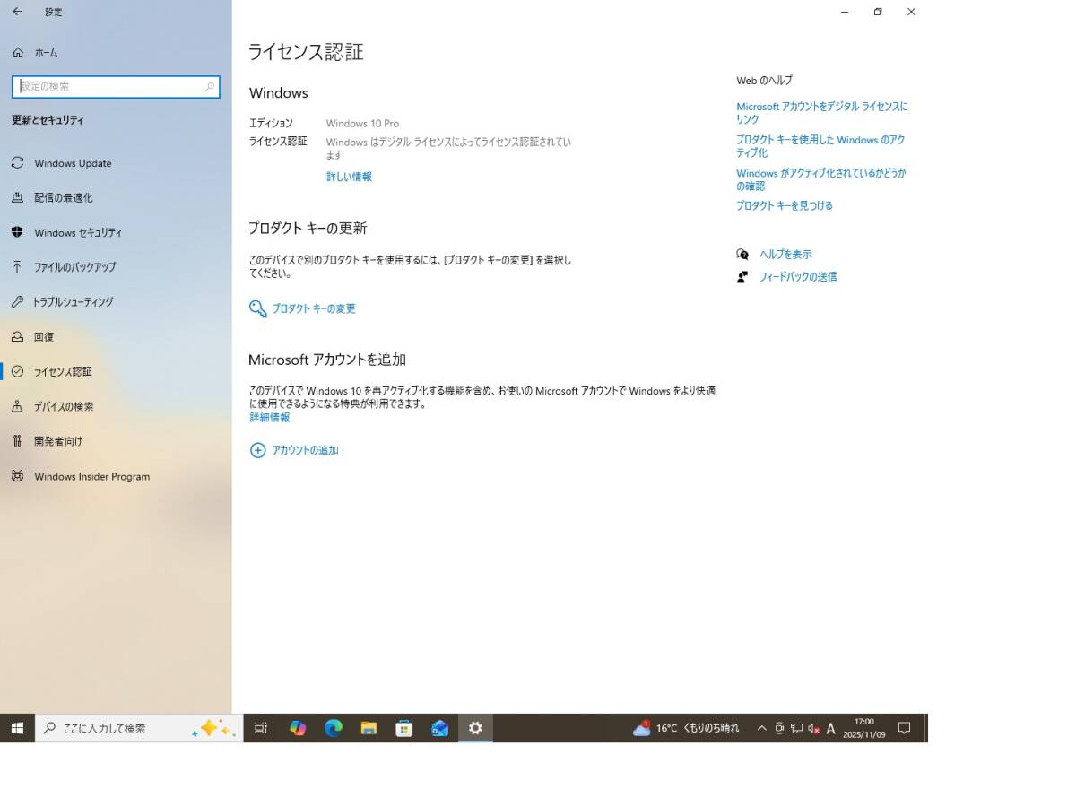The height and width of the screenshot is (789, 1076).
Task: Switch IME input mode via the A icon
Action: [830, 728]
